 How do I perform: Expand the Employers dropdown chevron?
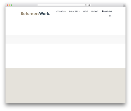[x=79, y=11]
